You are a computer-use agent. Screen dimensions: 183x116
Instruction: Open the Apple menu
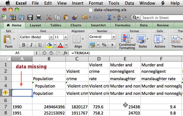(x=8, y=3)
